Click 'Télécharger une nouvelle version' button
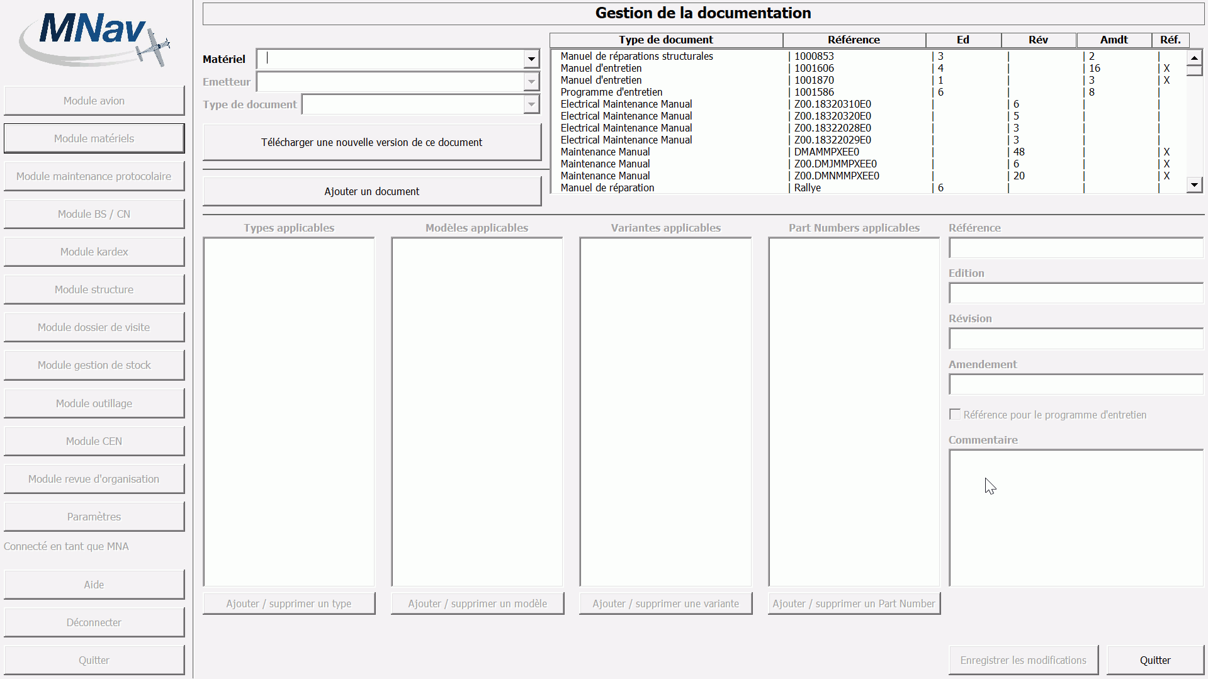The image size is (1208, 679). [x=371, y=142]
